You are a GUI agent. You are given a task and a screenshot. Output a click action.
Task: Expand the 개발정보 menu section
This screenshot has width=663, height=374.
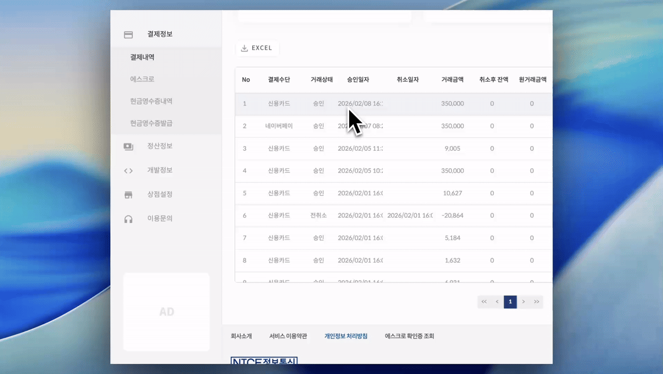160,170
